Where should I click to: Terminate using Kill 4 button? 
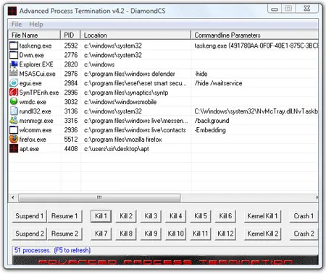176,216
